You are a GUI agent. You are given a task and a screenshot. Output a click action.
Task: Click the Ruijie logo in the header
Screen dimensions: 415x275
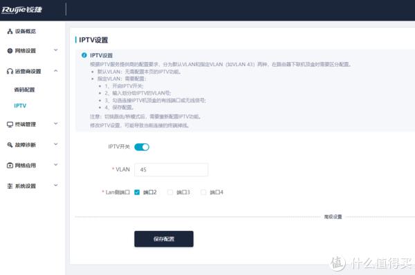[x=21, y=10]
